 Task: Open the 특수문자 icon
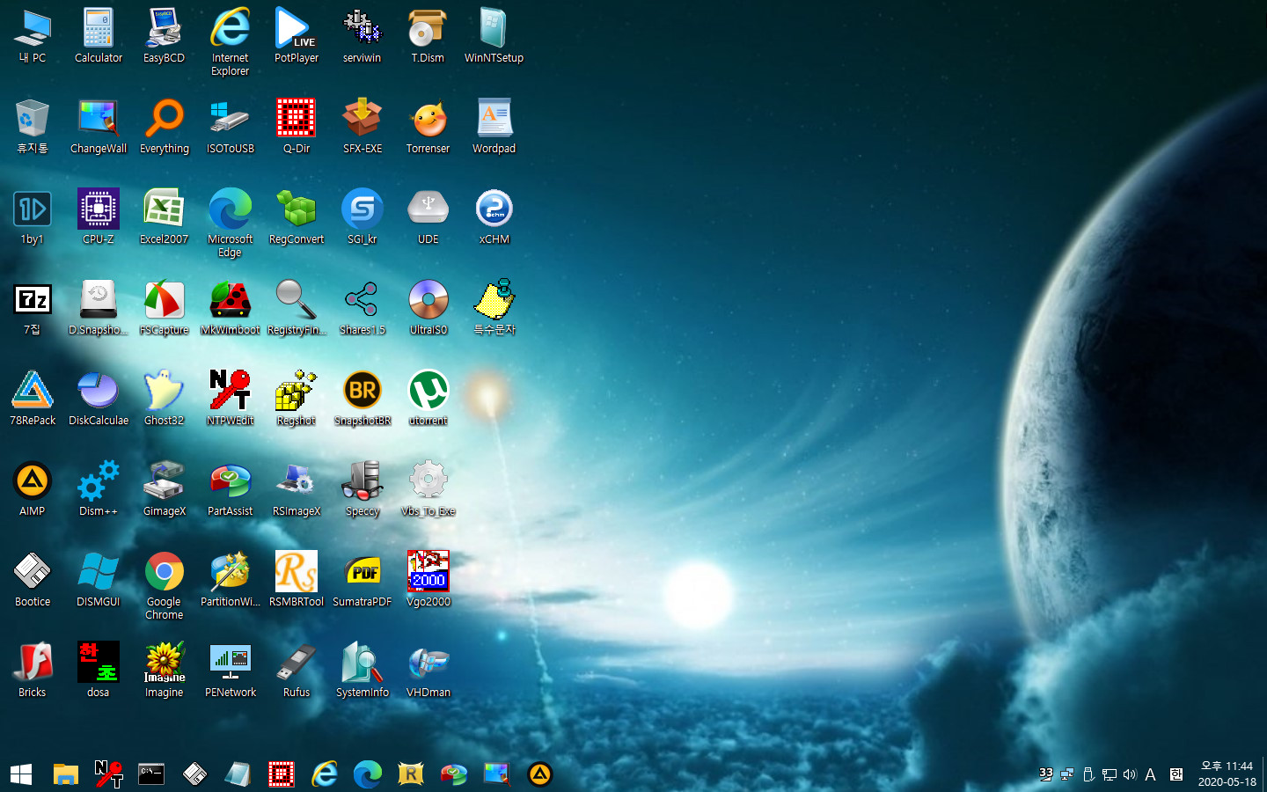coord(494,308)
